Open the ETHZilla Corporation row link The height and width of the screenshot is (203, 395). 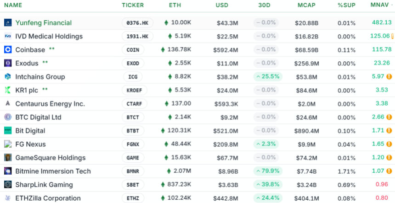(x=48, y=198)
